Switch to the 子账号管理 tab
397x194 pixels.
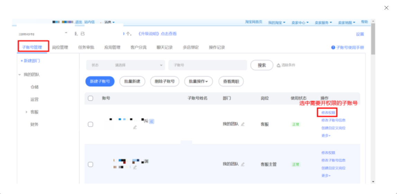tap(32, 47)
